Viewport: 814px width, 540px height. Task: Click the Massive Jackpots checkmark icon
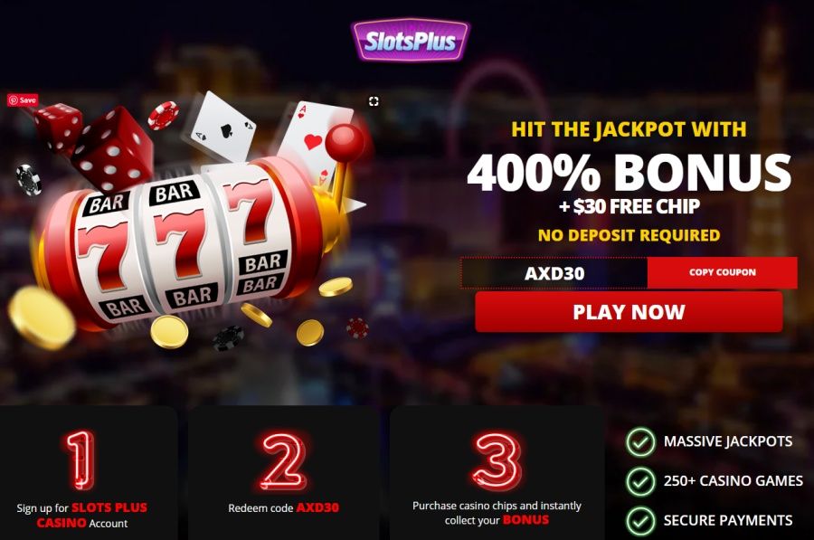pos(640,442)
